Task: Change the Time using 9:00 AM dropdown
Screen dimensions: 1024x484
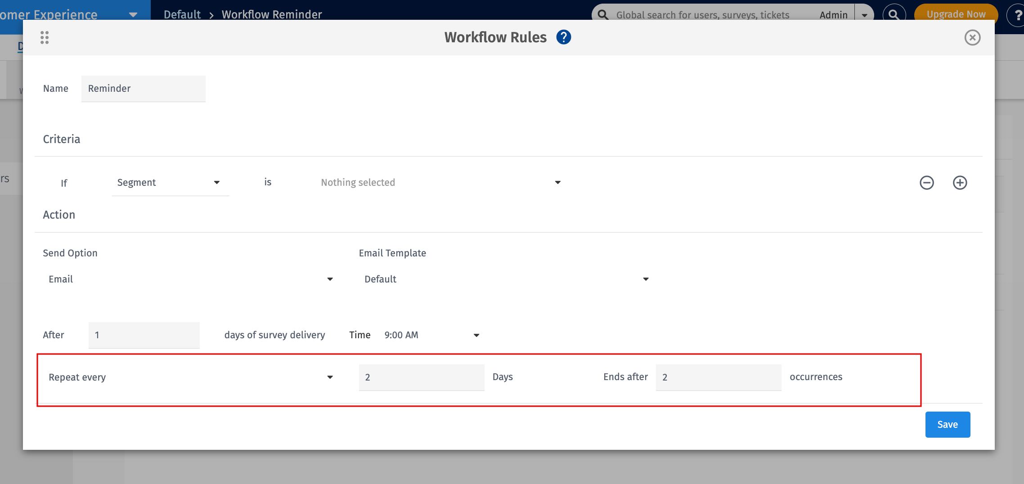Action: (x=431, y=335)
